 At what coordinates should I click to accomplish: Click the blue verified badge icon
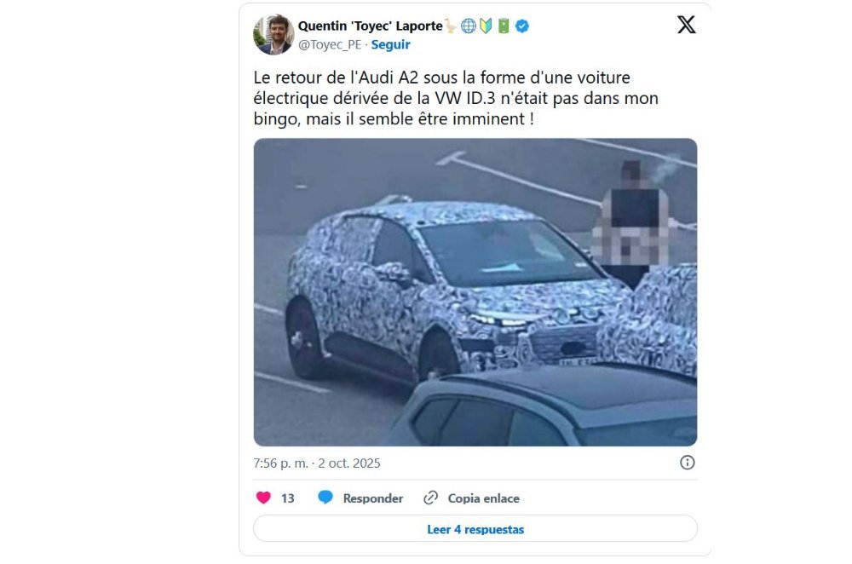522,26
